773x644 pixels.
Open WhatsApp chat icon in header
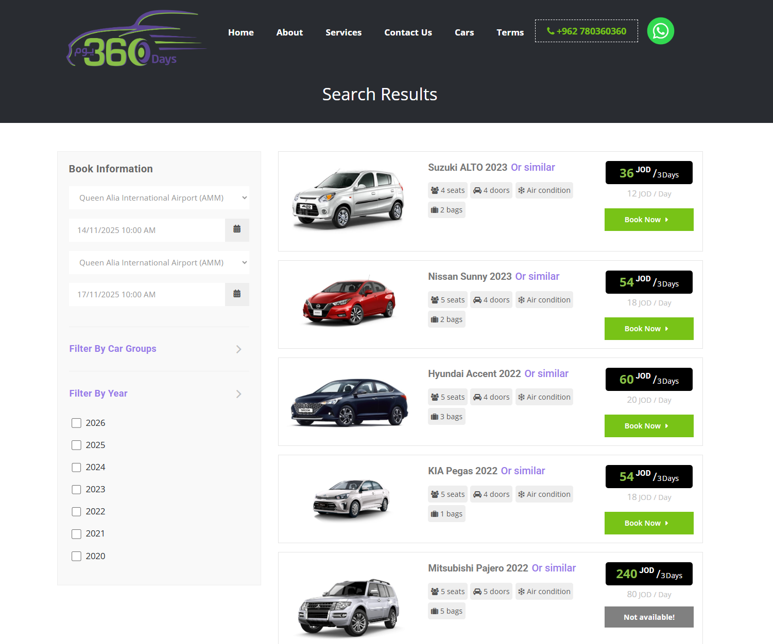[x=660, y=31]
